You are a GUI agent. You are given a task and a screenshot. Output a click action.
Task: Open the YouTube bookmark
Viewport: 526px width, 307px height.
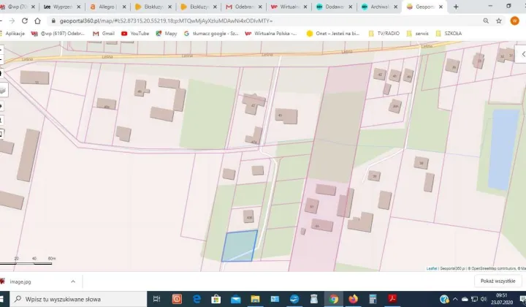click(x=134, y=34)
